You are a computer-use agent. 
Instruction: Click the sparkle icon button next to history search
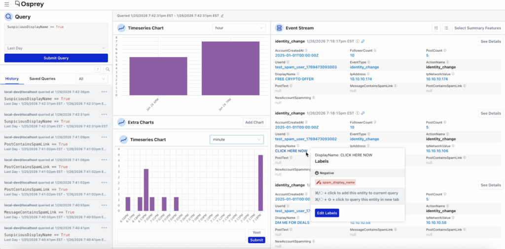coord(98,69)
